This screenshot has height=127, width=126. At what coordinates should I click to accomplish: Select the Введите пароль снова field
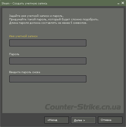(x=48, y=79)
